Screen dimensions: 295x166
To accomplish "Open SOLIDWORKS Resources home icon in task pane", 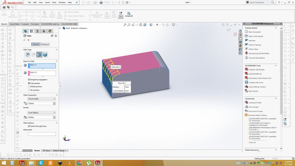I will [240, 31].
